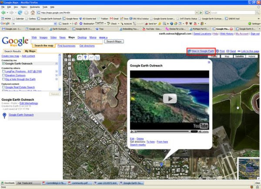Uncheck the Google Earth Outreach map checkbox
The image size is (261, 189).
3,63
